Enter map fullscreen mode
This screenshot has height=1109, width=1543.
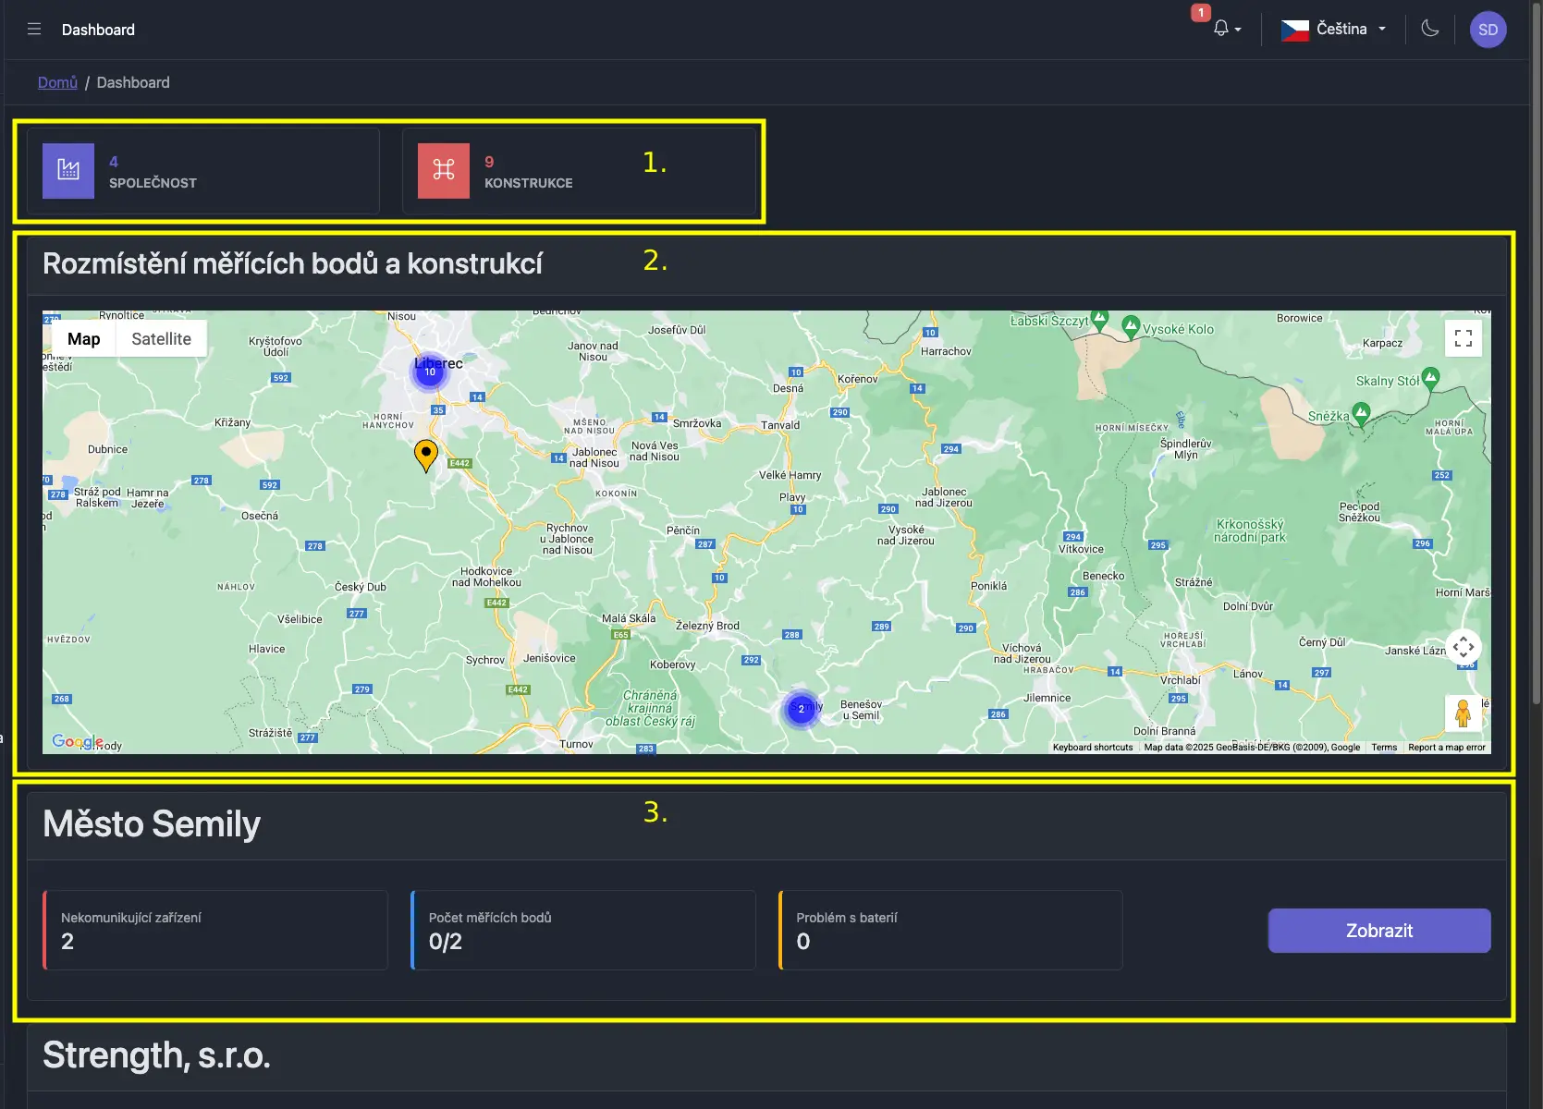point(1463,337)
